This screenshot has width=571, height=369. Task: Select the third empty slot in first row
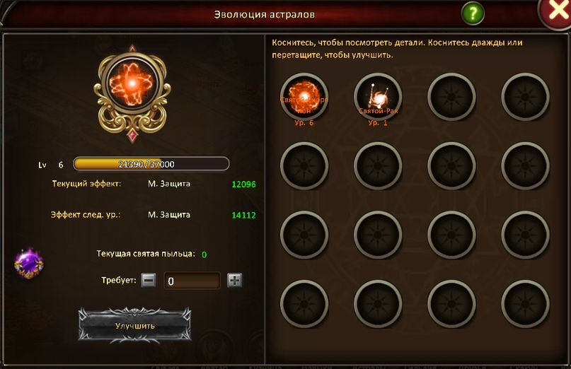pos(451,97)
